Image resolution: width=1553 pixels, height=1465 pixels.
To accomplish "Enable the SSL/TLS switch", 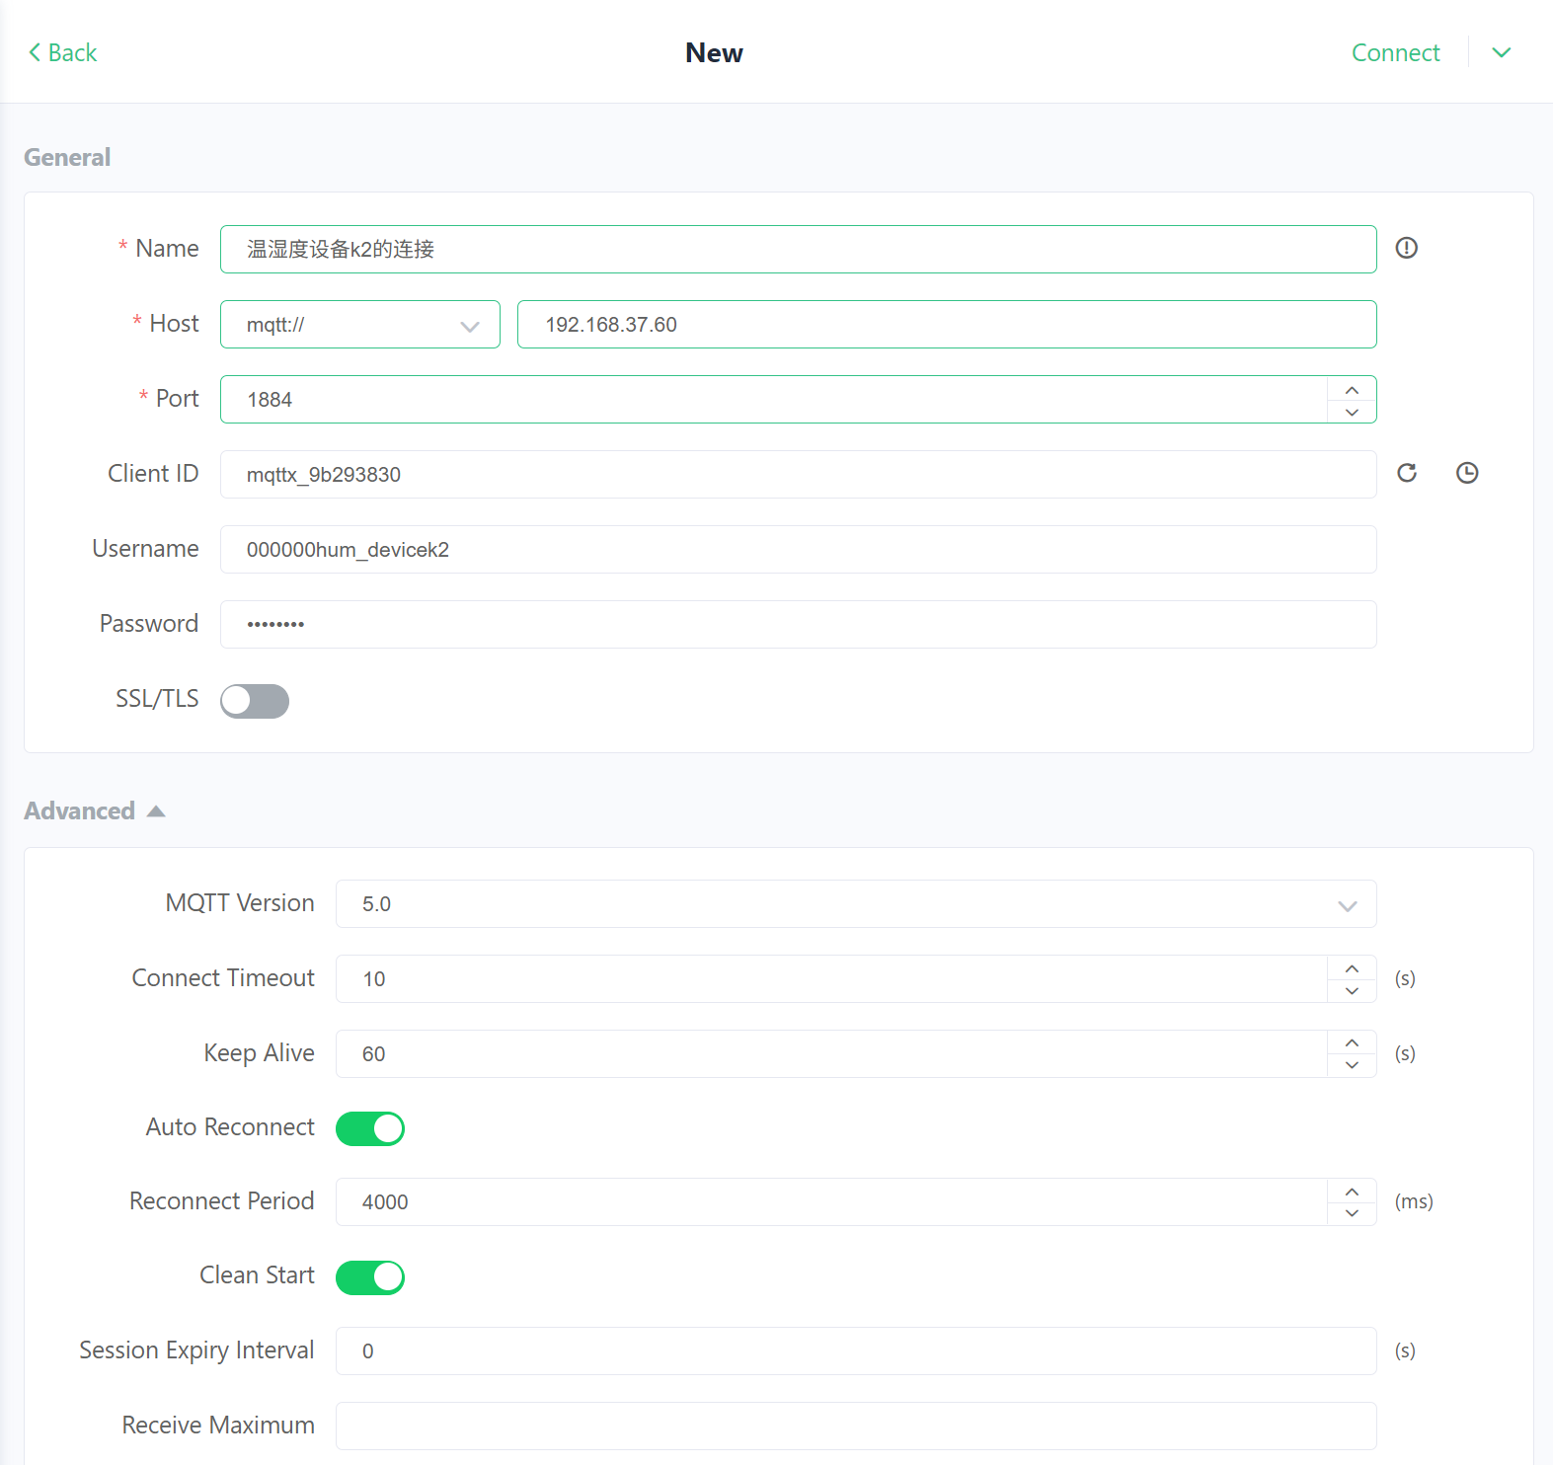I will pyautogui.click(x=255, y=701).
